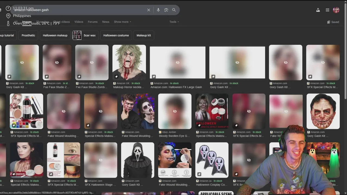Click the Ubuy Jordan favicon
347x195 pixels.
160,132
